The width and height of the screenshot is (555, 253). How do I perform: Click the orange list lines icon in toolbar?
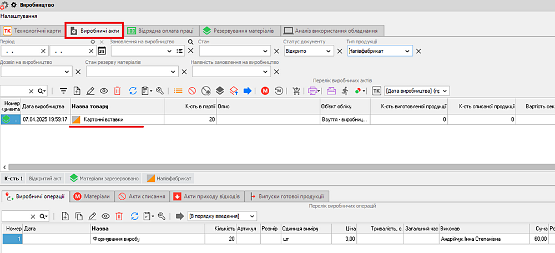(178, 90)
